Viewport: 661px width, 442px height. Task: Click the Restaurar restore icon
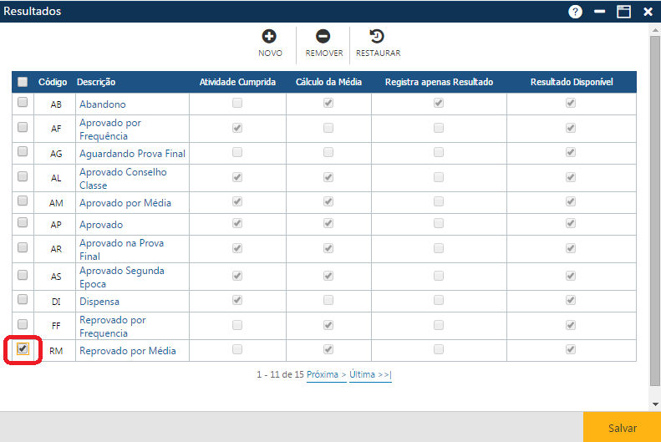tap(378, 37)
